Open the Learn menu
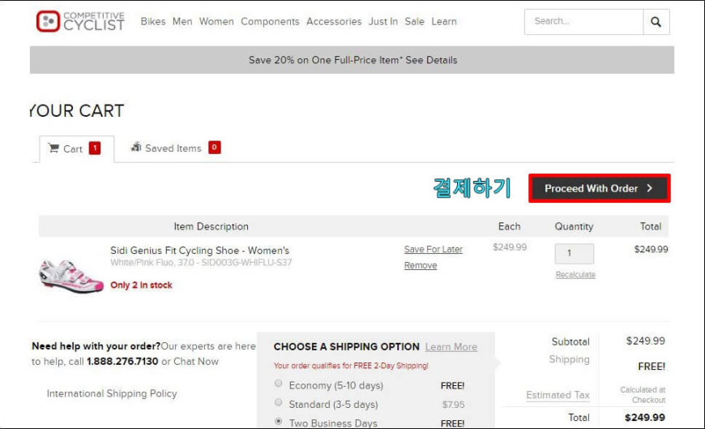Screen dimensions: 705x429 click(444, 21)
